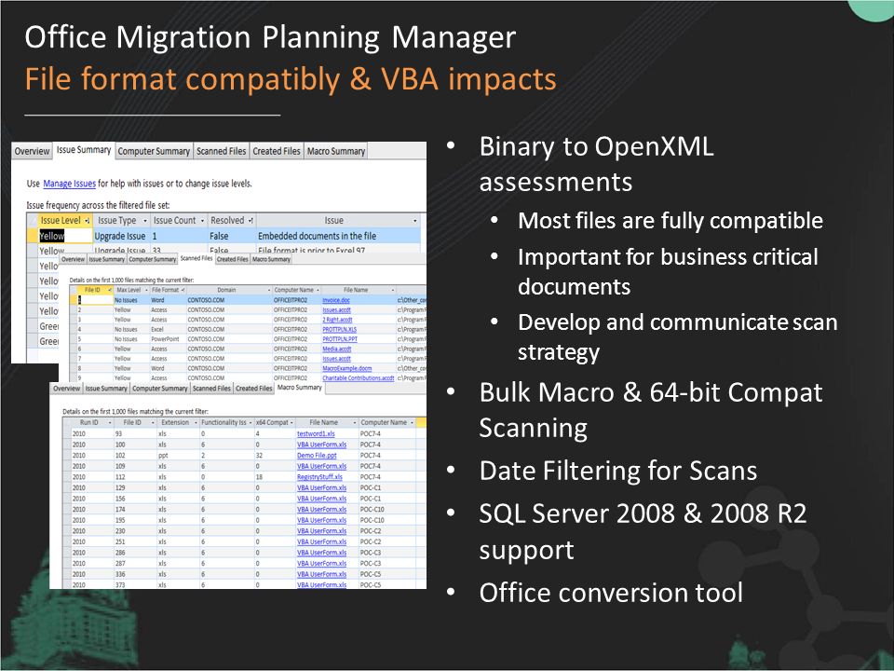Open the Functionality Iss column dropdown

pos(251,423)
